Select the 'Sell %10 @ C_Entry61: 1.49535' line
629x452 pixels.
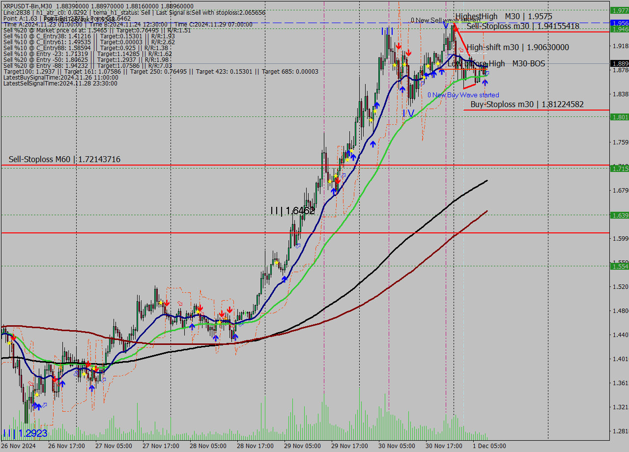pyautogui.click(x=89, y=42)
